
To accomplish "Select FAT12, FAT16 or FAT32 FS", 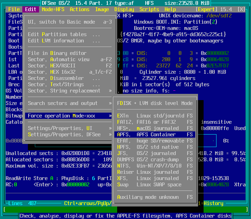I will point(155,122).
